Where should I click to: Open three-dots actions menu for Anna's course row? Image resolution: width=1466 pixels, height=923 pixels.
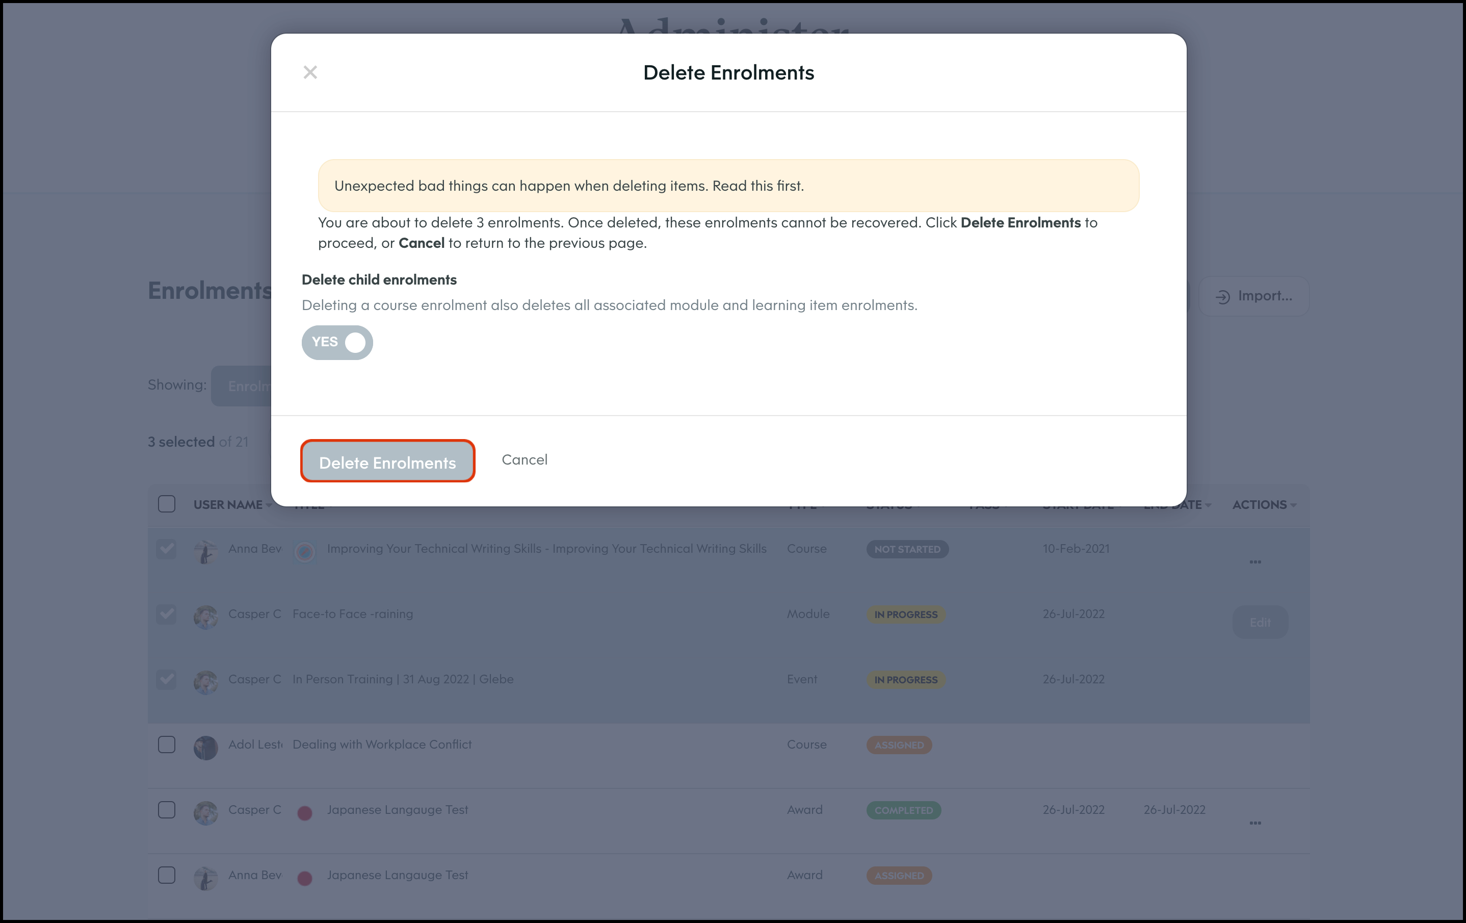tap(1255, 562)
